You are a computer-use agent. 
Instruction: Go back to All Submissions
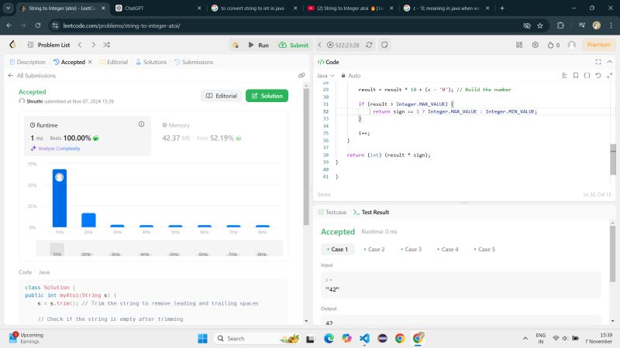(32, 75)
